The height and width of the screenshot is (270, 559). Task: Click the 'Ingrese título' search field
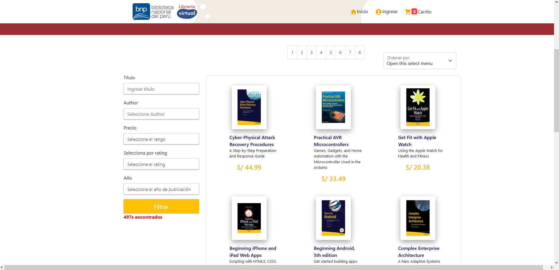pyautogui.click(x=161, y=89)
